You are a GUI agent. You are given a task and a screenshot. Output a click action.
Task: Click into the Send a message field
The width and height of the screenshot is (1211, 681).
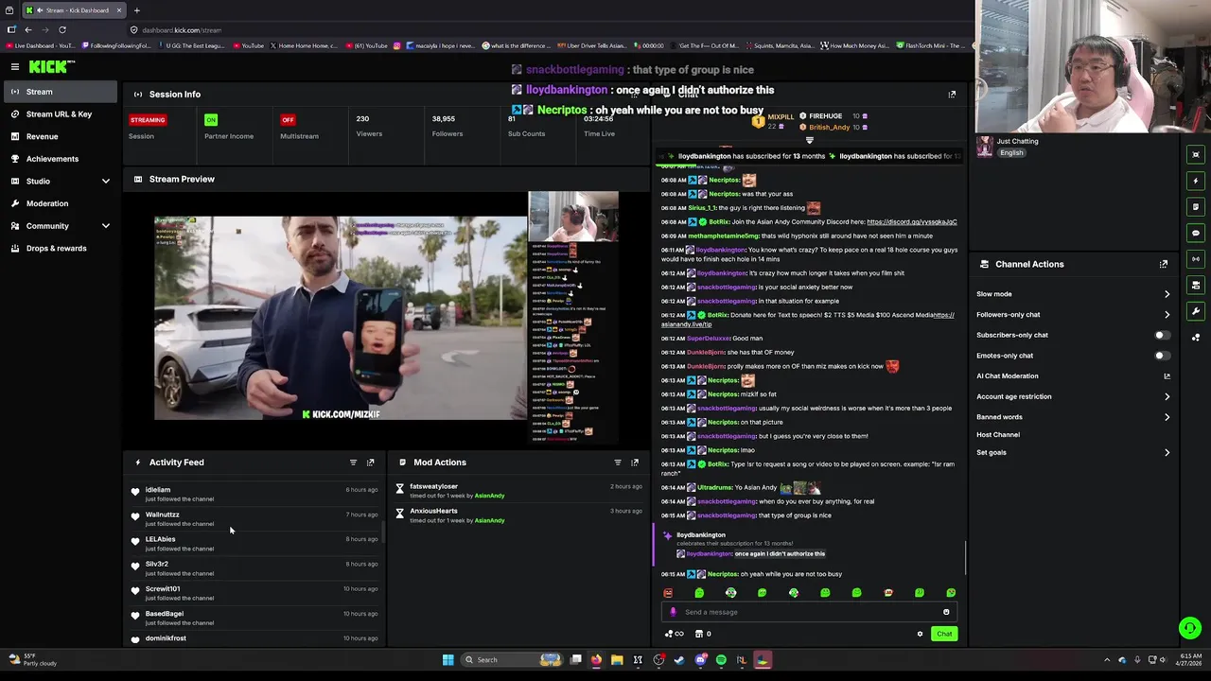coord(809,612)
